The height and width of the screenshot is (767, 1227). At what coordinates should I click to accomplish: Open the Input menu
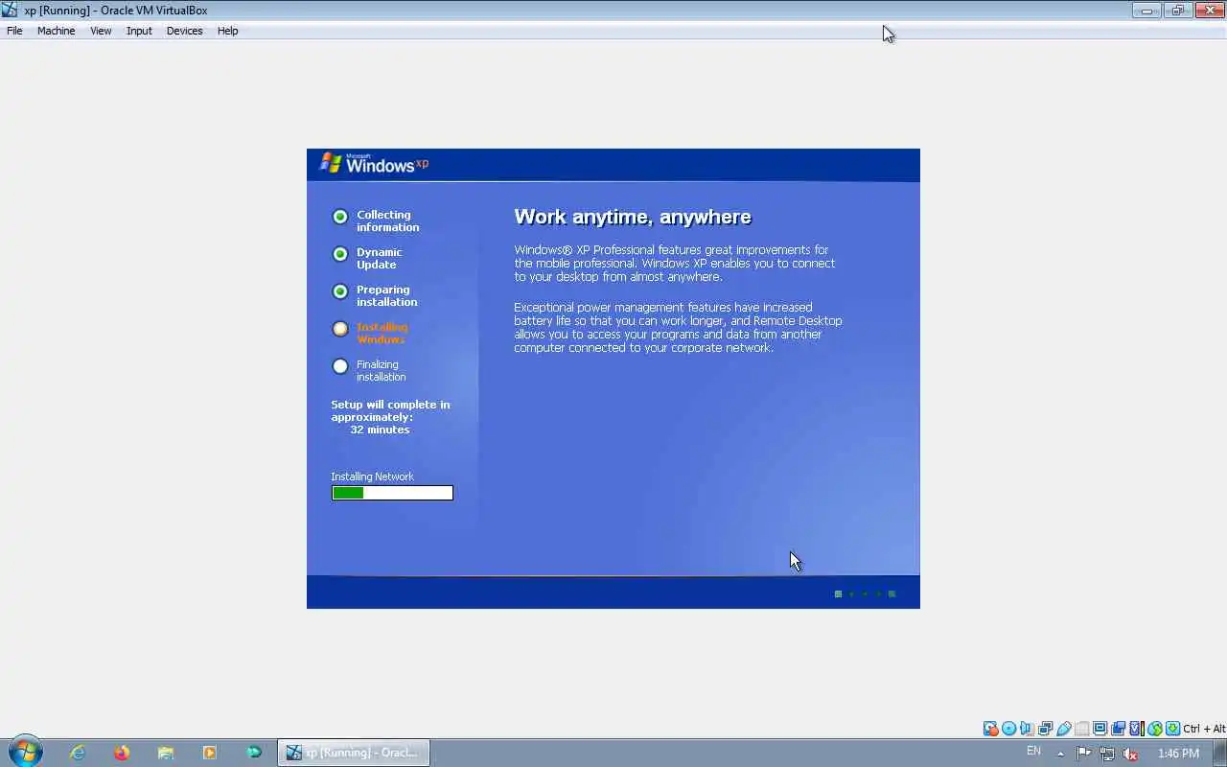139,31
